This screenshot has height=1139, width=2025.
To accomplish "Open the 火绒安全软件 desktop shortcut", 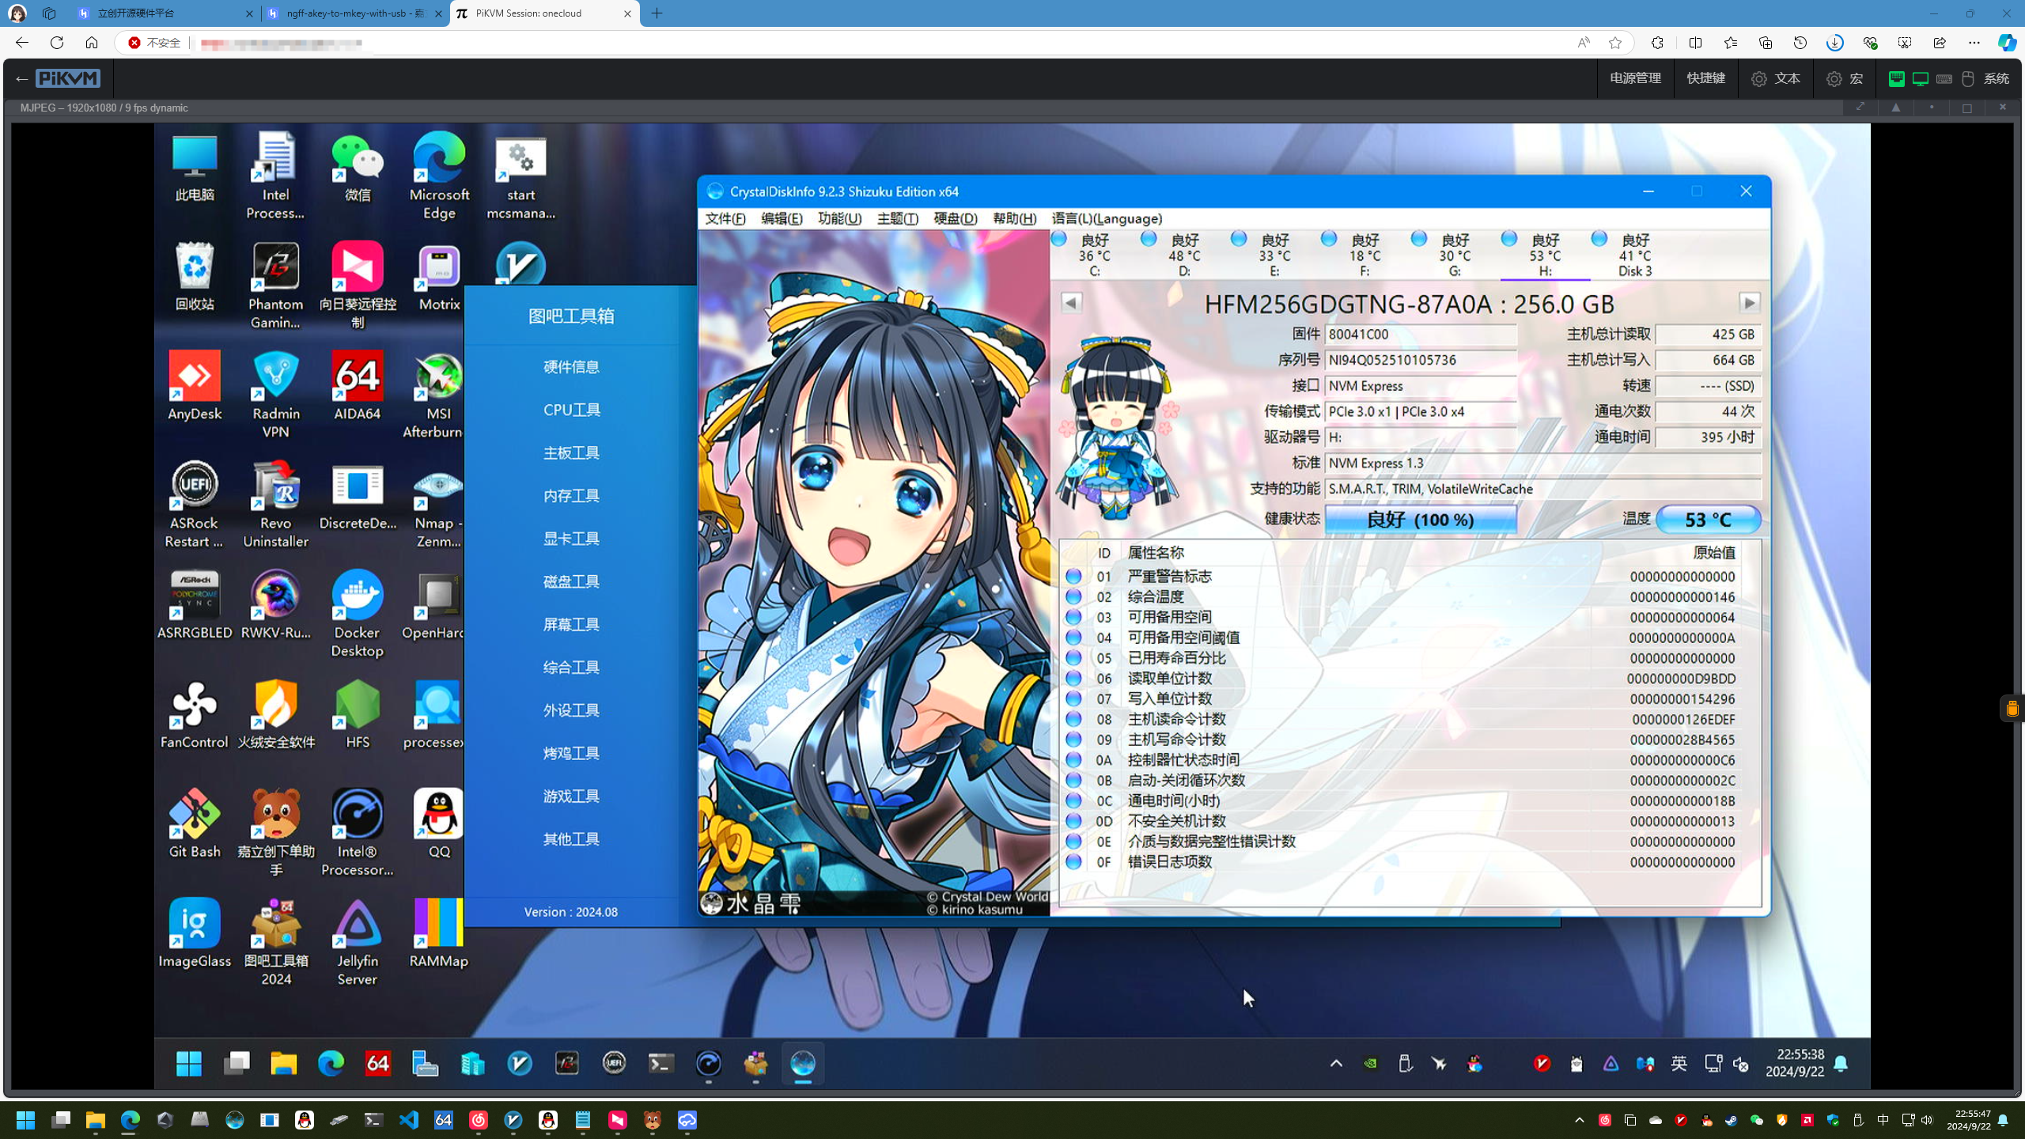I will click(x=276, y=714).
